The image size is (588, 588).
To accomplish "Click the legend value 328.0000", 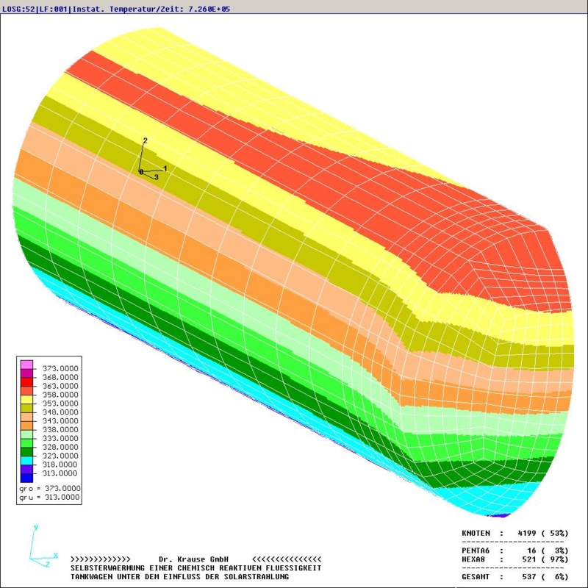I will [60, 447].
